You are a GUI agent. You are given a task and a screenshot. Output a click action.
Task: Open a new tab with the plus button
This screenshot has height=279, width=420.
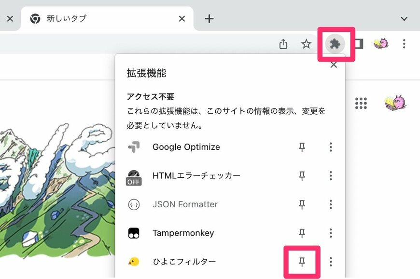click(x=208, y=19)
